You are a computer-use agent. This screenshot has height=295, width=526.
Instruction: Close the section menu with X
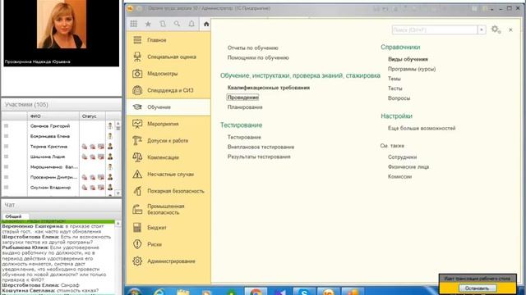(510, 29)
